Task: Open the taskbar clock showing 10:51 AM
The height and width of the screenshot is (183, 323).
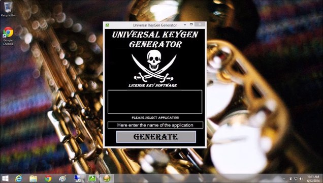Action: pyautogui.click(x=313, y=178)
